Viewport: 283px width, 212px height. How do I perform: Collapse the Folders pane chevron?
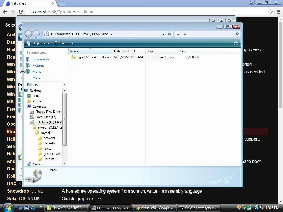[x=64, y=84]
